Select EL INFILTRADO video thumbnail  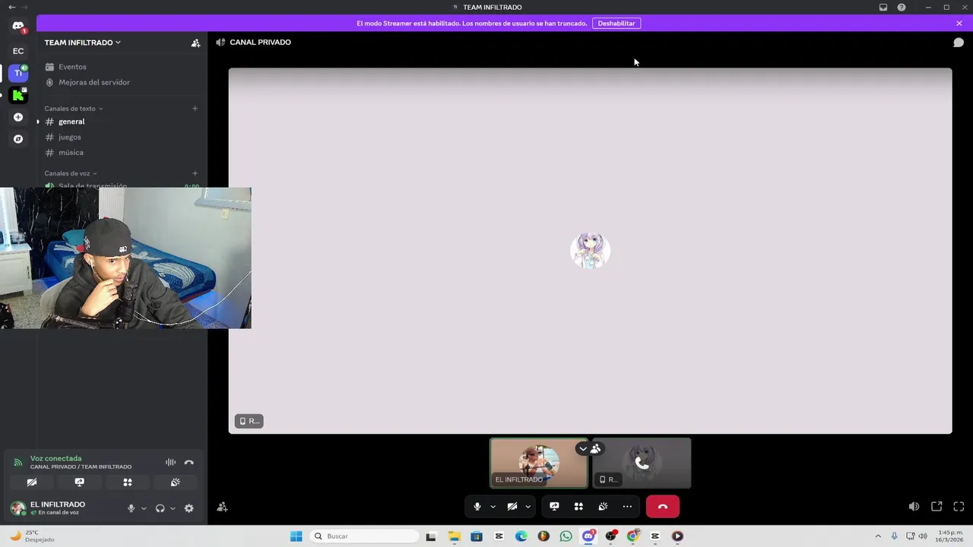pos(539,463)
